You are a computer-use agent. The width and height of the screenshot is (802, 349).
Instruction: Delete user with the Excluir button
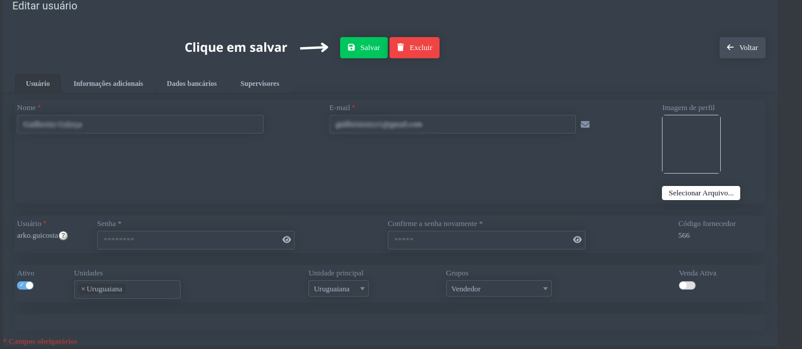click(x=414, y=48)
